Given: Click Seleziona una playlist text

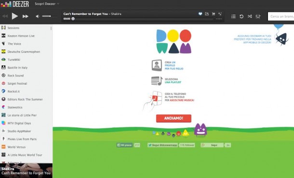Looking at the screenshot, I should [173, 81].
